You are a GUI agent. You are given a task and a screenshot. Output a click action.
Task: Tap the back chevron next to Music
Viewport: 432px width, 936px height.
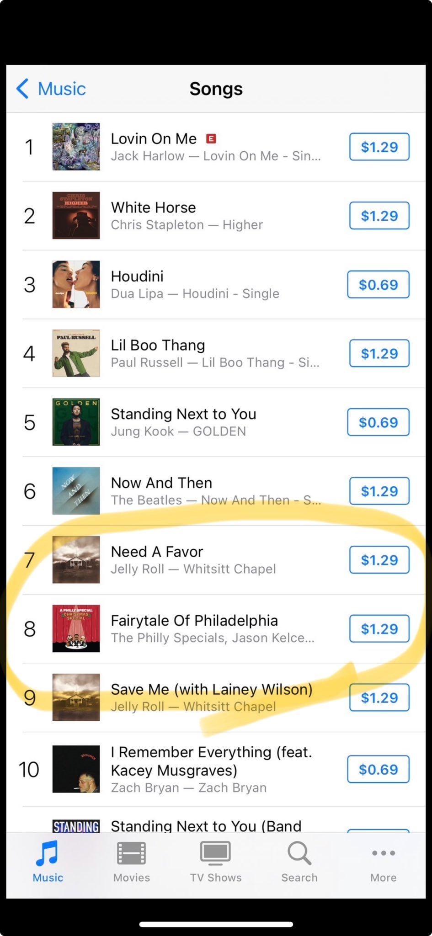[23, 89]
